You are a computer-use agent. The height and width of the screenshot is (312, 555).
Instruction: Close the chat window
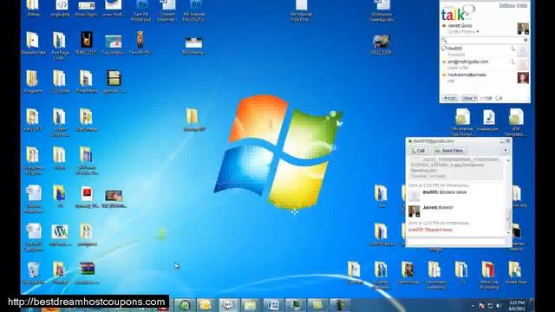tap(508, 140)
